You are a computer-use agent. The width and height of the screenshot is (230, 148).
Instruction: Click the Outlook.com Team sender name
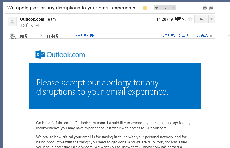(38, 19)
